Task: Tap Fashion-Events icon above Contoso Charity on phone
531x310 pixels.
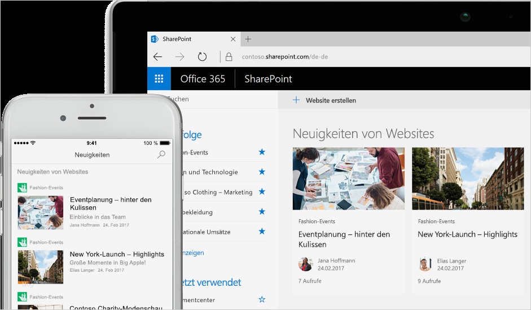Action: pyautogui.click(x=22, y=297)
